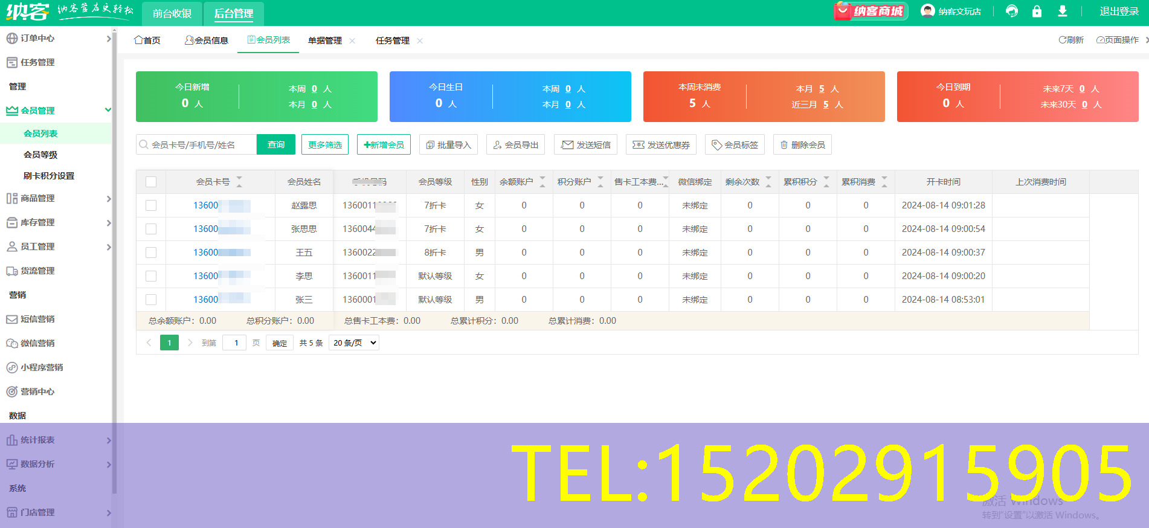The width and height of the screenshot is (1149, 528).
Task: Click the 任务管理 sidebar icon
Action: pyautogui.click(x=11, y=62)
